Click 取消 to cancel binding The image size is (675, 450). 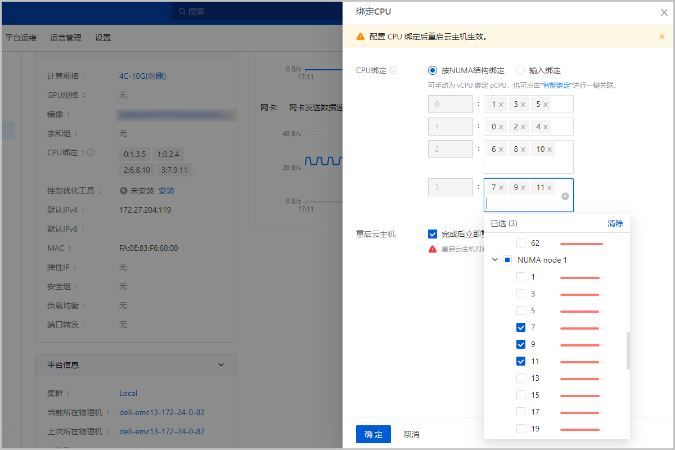412,434
